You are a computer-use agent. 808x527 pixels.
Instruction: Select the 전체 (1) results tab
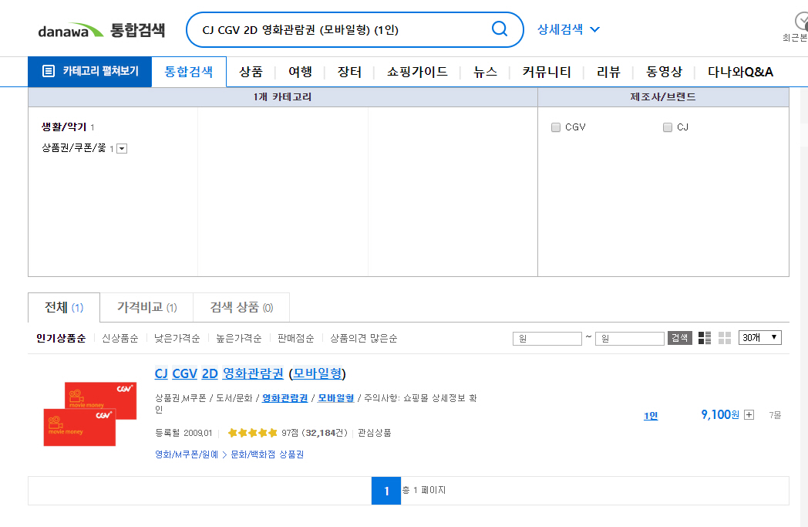click(64, 307)
